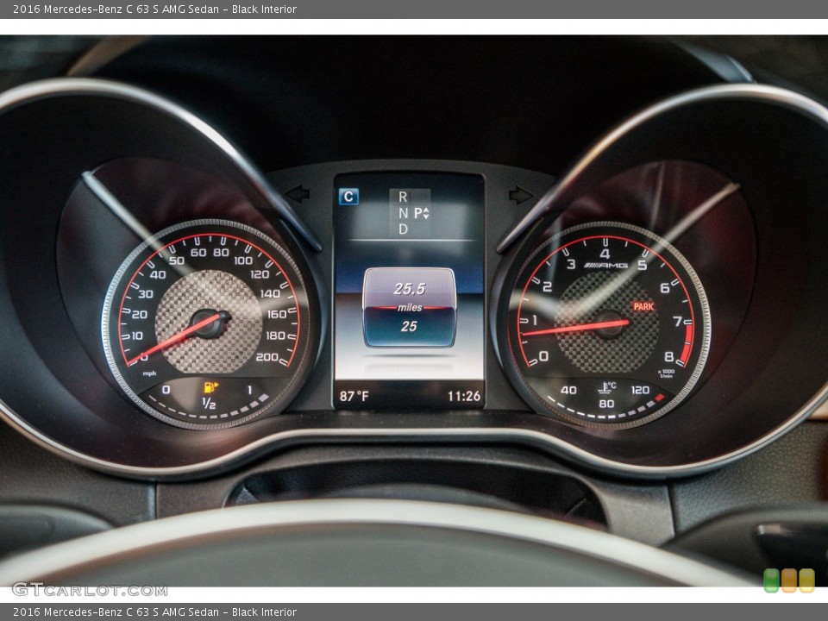Viewport: 828px width, 621px height.
Task: Click the AMG logo on tachometer
Action: pos(605,265)
